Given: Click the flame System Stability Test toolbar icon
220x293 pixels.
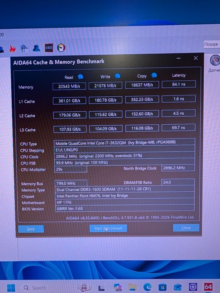Looking at the screenshot, I should [x=12, y=49].
